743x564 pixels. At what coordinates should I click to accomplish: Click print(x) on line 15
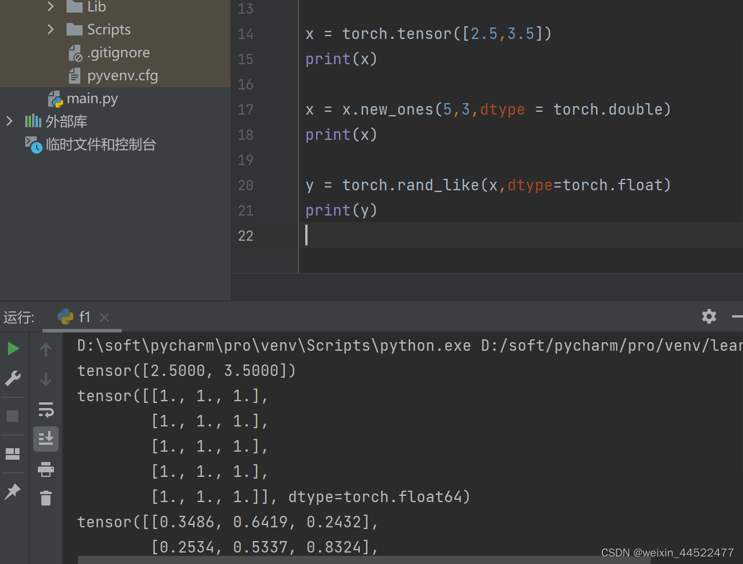click(x=341, y=59)
